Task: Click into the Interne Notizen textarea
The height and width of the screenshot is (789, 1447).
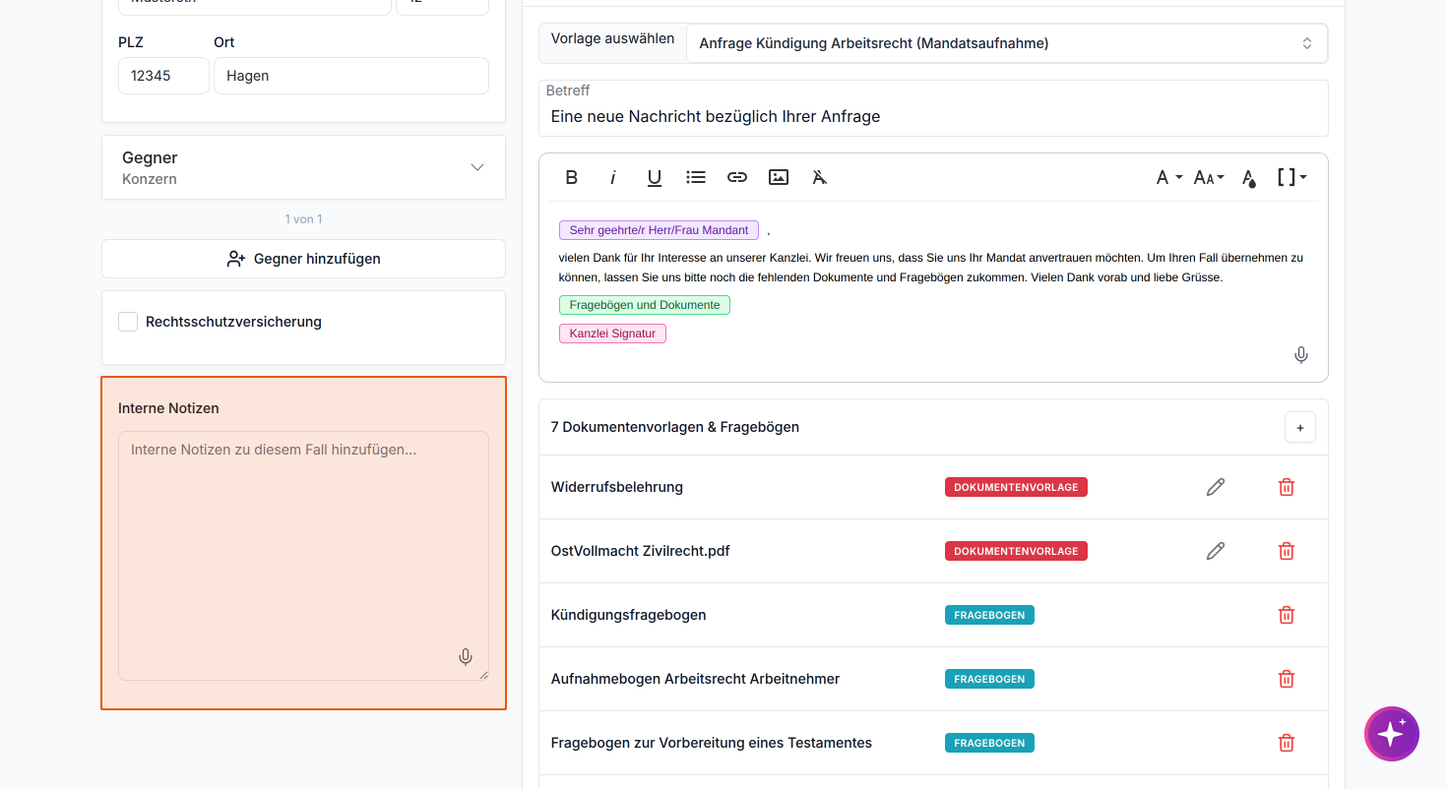Action: pos(303,556)
